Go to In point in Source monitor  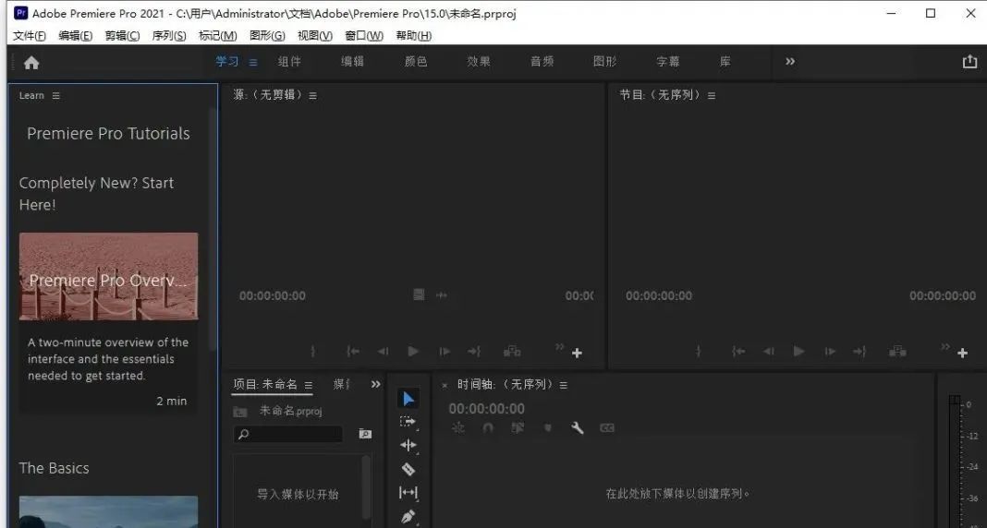(353, 352)
